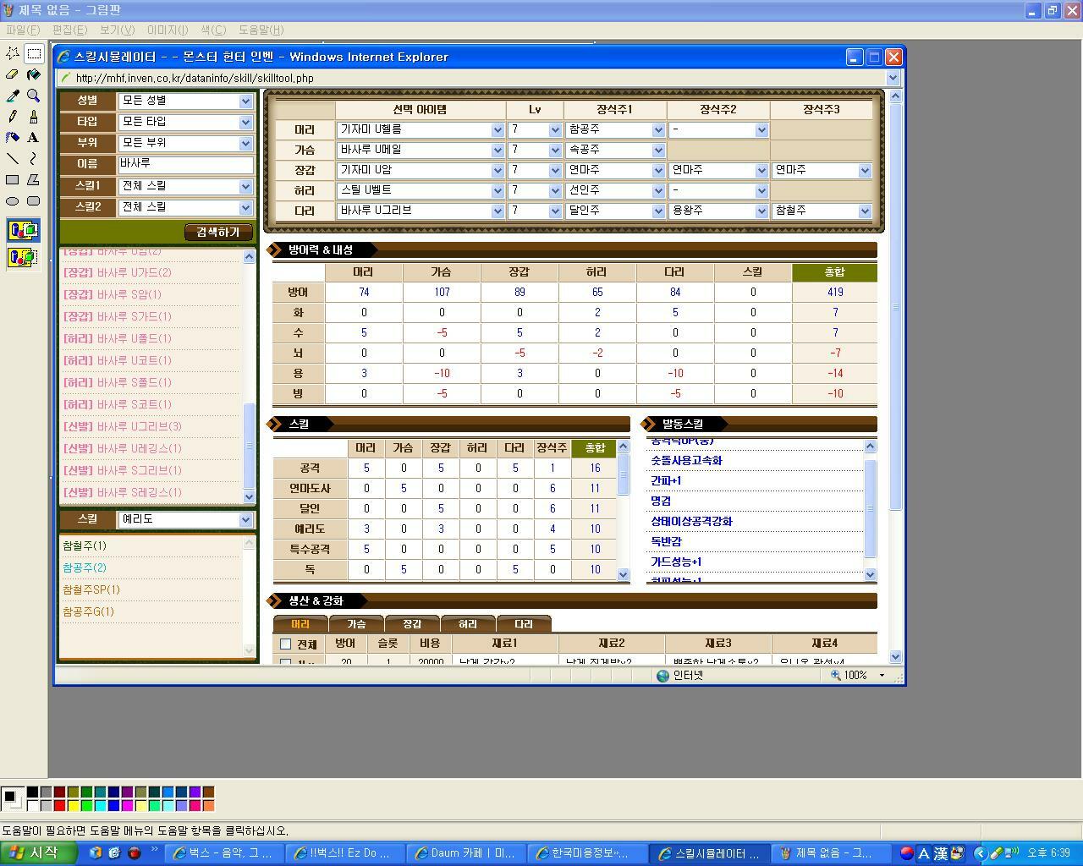Pick the Fill With Color bucket tool

[33, 74]
